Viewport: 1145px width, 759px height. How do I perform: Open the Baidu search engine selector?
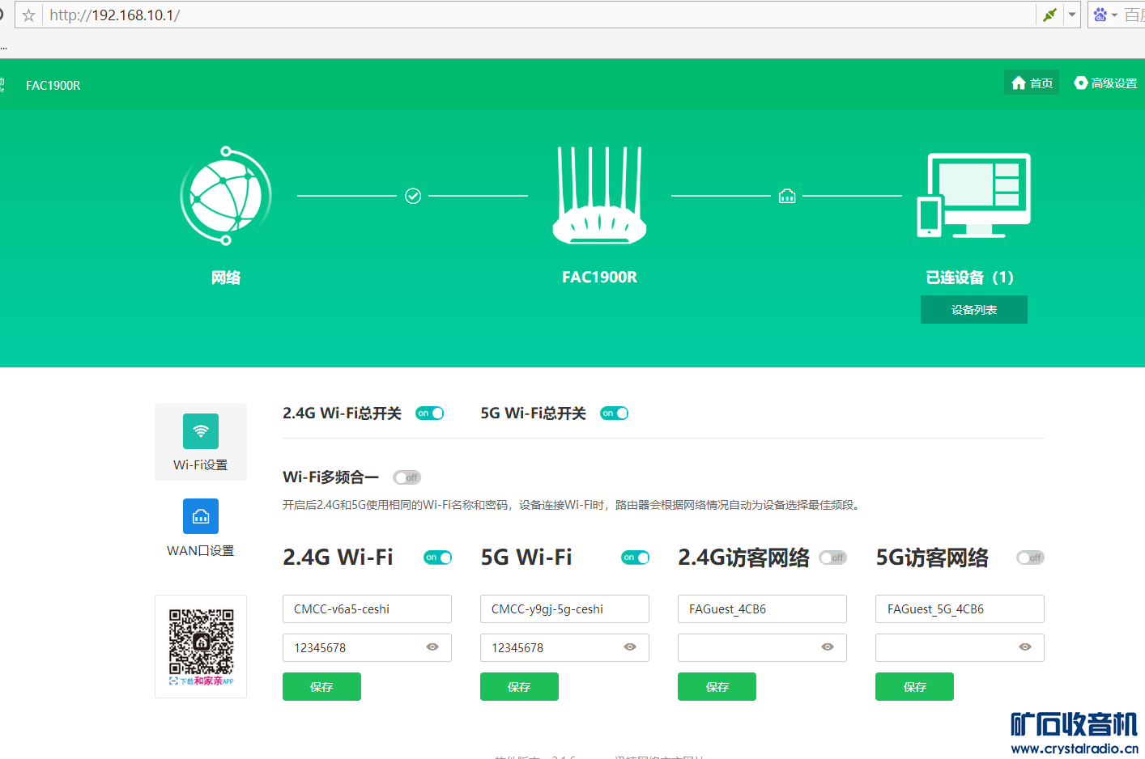tap(1105, 15)
